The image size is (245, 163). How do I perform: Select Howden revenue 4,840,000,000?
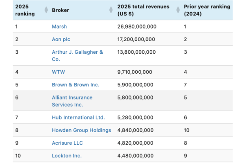coord(136,130)
